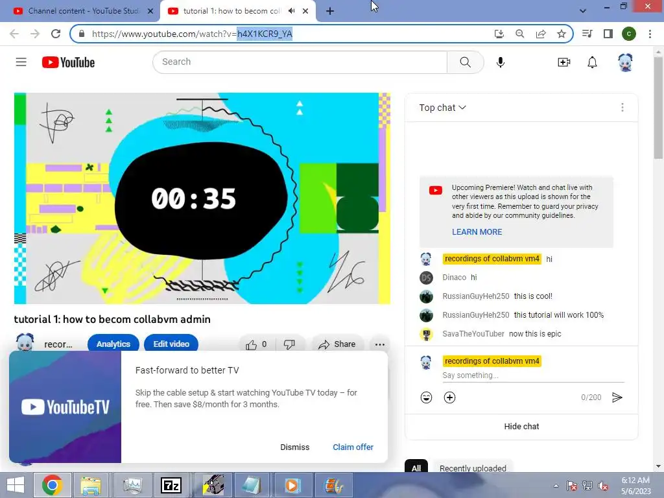Click the SavaTheYouTuber chat username
Image resolution: width=664 pixels, height=498 pixels.
[x=473, y=334]
